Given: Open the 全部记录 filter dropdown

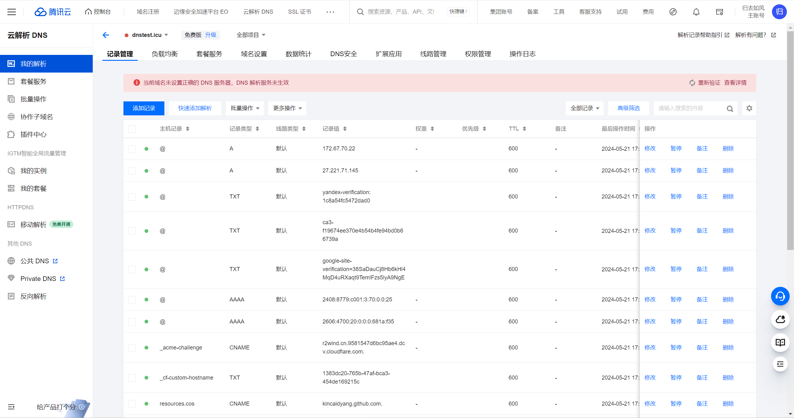Looking at the screenshot, I should [x=584, y=108].
